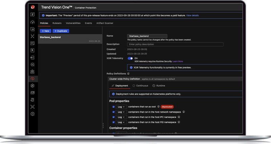
Task: Switch to the Runtime policy tab
Action: [159, 86]
